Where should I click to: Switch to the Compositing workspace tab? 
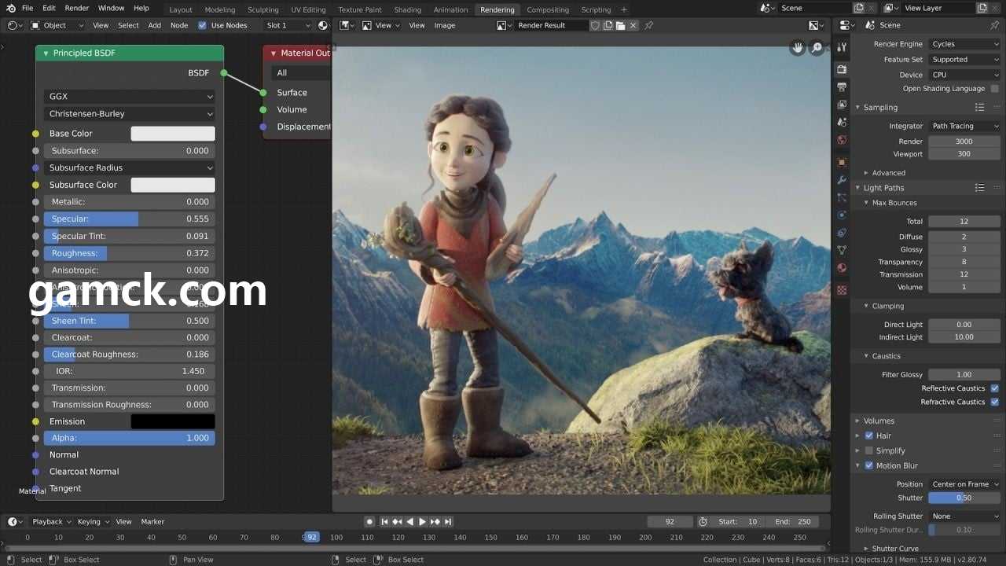pyautogui.click(x=548, y=9)
